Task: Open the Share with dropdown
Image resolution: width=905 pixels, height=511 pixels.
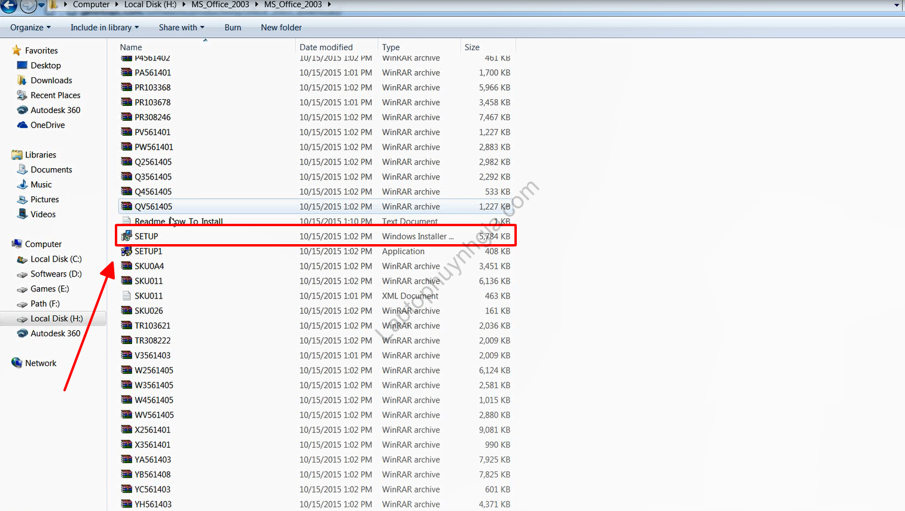Action: coord(181,28)
